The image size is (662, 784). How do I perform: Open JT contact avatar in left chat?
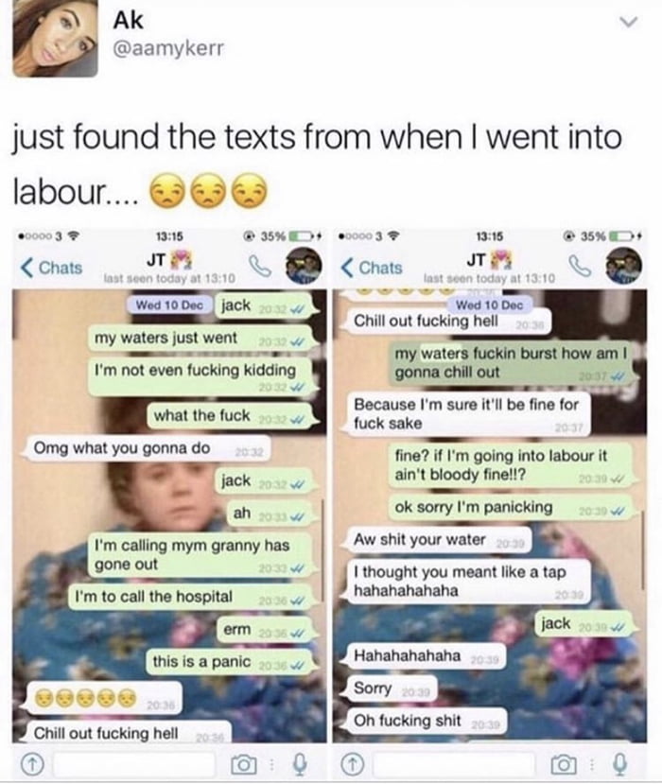[303, 266]
